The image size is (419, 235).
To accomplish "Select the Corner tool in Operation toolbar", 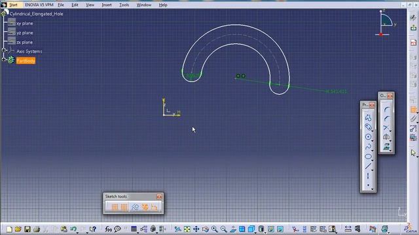I will coord(386,109).
